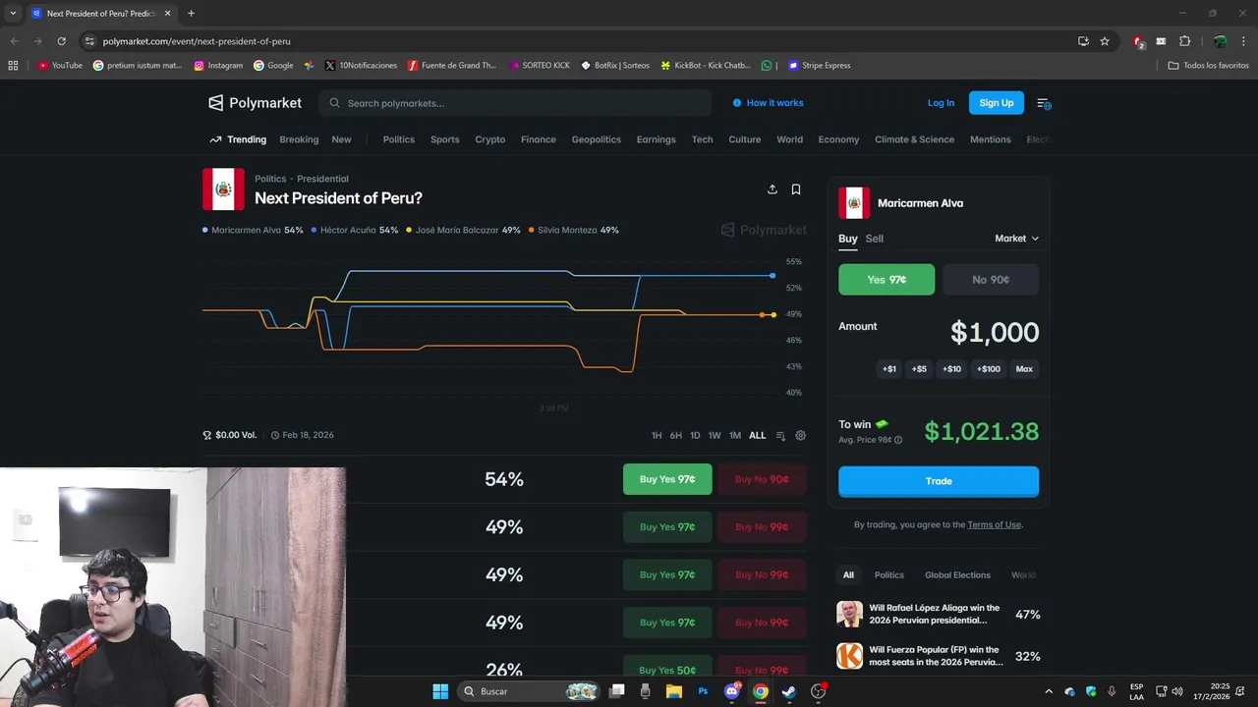Click the Sign Up button

pos(996,103)
